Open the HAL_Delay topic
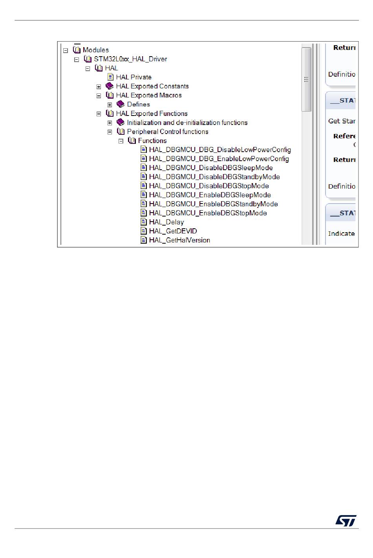The width and height of the screenshot is (373, 558). pos(166,222)
